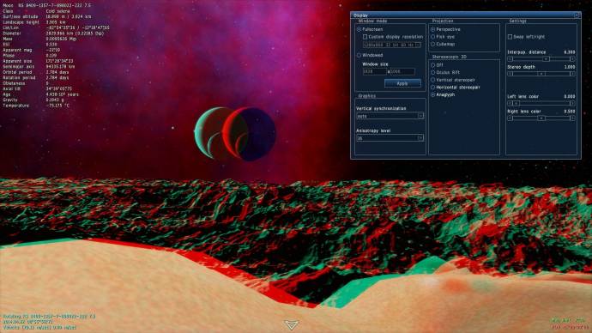Open the display resolution dropdown list

391,45
